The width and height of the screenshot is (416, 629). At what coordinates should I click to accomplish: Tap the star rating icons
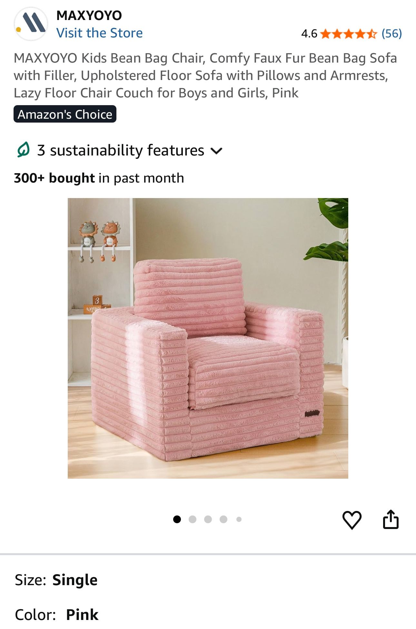(x=349, y=34)
